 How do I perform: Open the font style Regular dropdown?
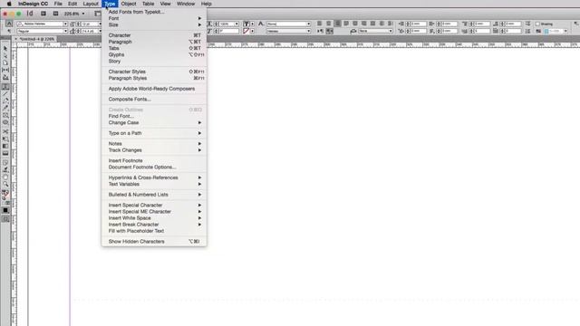click(65, 31)
